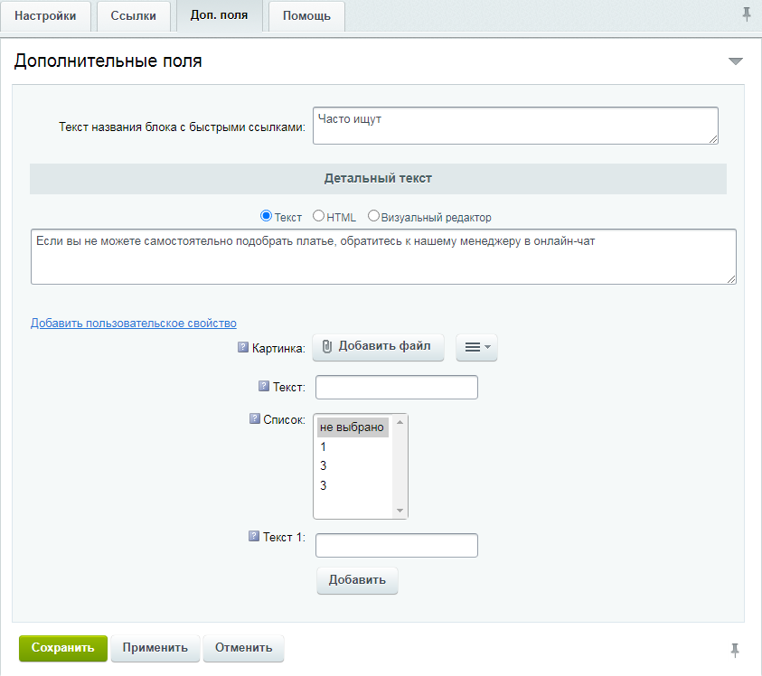Click help icon next to Текст label

click(264, 386)
